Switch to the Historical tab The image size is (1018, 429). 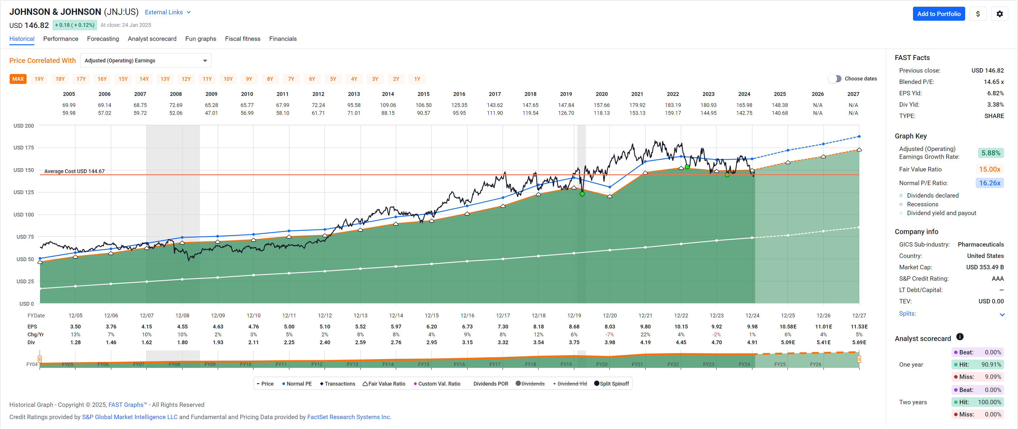(x=22, y=39)
